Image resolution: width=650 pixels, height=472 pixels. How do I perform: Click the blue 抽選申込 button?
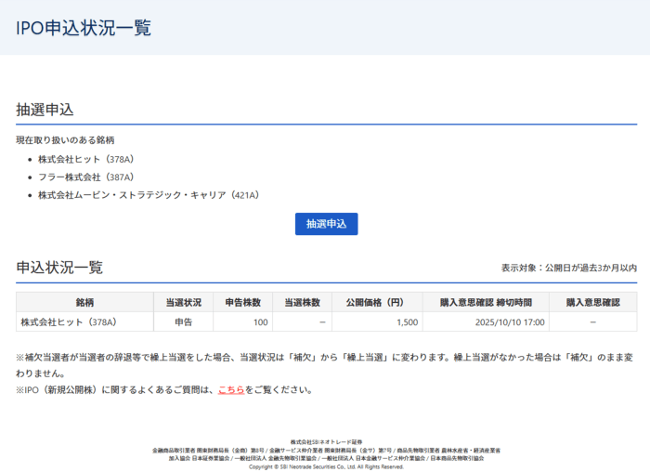[326, 224]
